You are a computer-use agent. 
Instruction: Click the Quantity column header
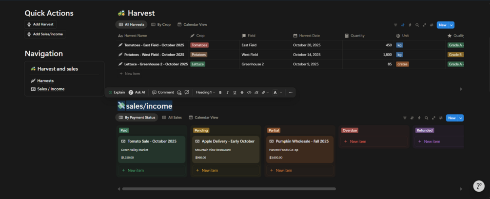pos(368,36)
